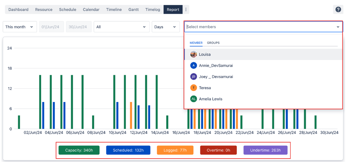Open the This month period dropdown
Screen dimensions: 347x166
20,27
